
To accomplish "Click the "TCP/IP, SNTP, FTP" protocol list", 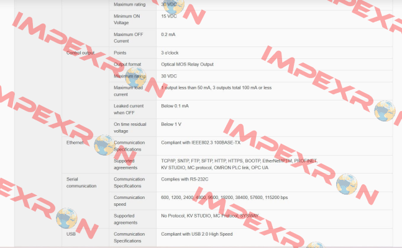I will tap(239, 164).
